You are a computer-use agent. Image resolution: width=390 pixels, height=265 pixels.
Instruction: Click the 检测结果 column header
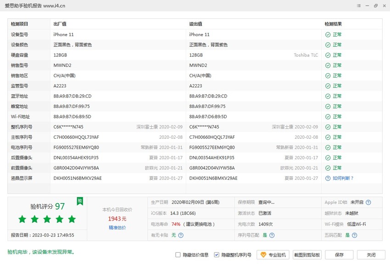(x=333, y=24)
